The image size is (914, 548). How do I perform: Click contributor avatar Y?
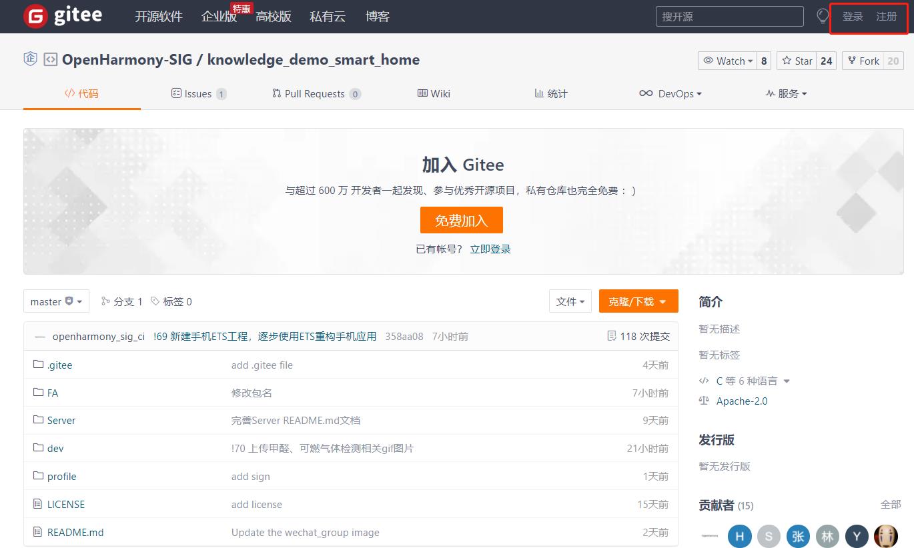click(x=857, y=536)
